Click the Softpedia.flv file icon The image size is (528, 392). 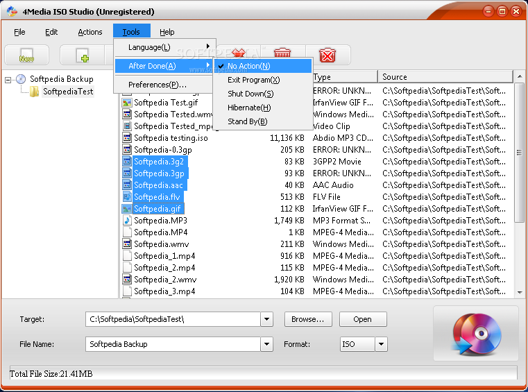pos(127,197)
